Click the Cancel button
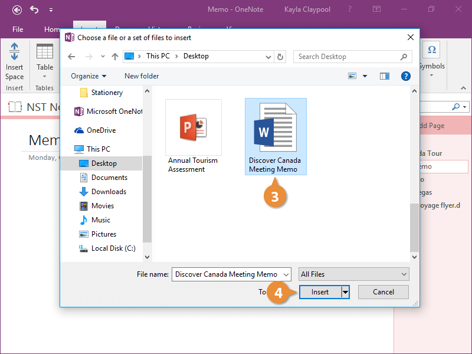 [x=383, y=292]
